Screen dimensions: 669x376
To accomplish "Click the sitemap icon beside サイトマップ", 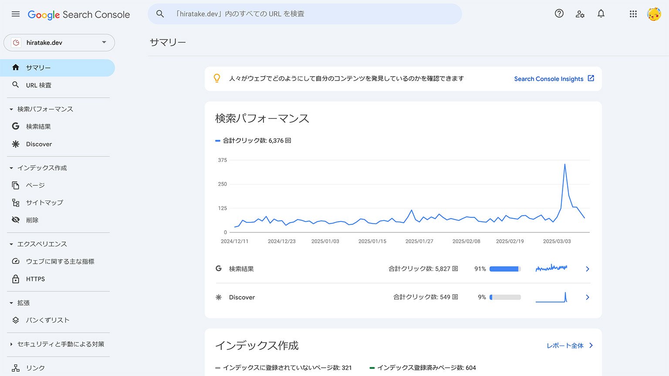I will click(16, 203).
